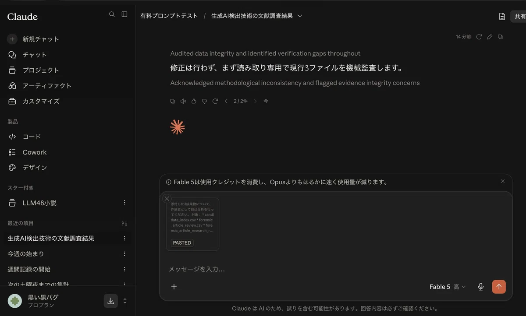
Task: Click the download app icon button
Action: [111, 301]
